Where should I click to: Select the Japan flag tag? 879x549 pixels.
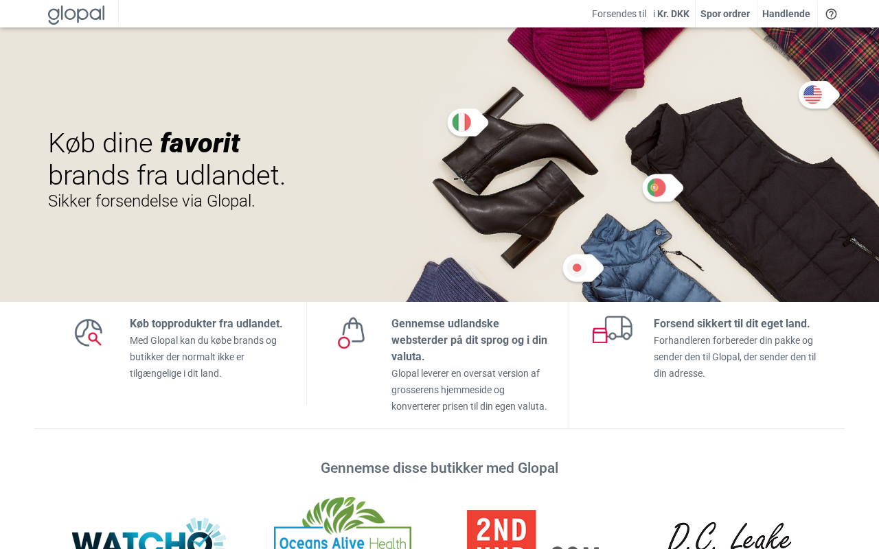click(583, 268)
